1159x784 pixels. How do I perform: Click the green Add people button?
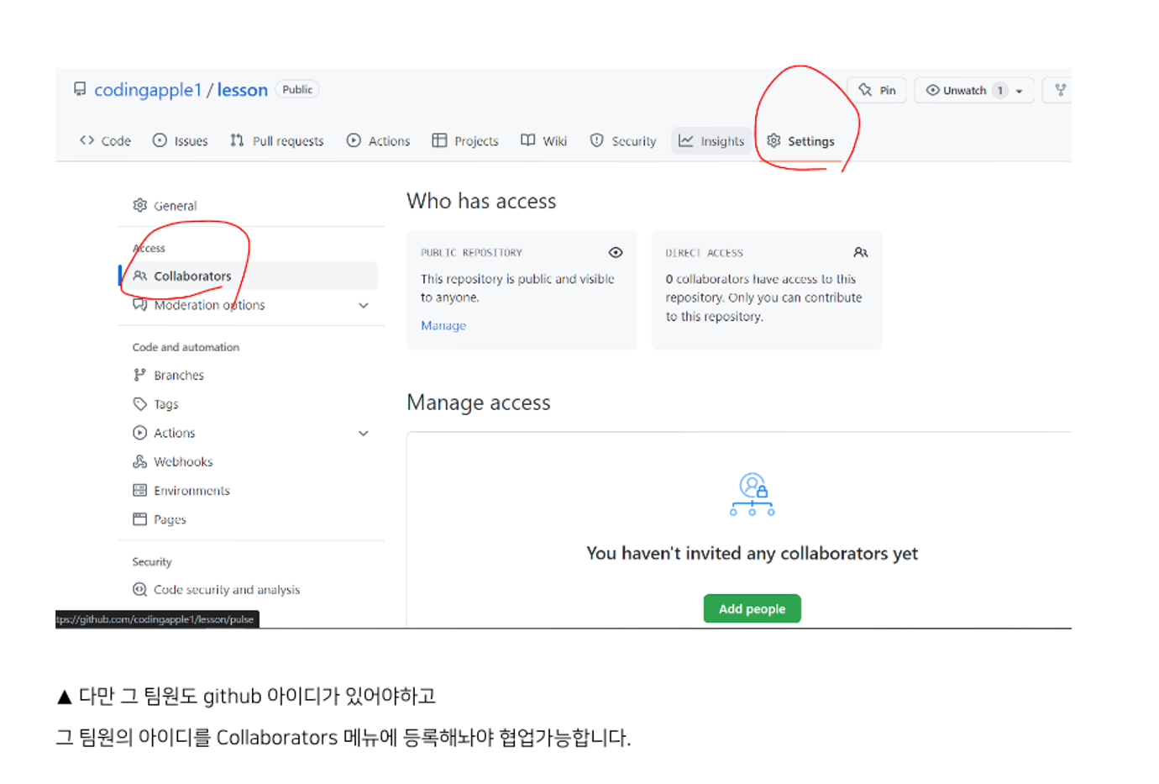[x=753, y=608]
